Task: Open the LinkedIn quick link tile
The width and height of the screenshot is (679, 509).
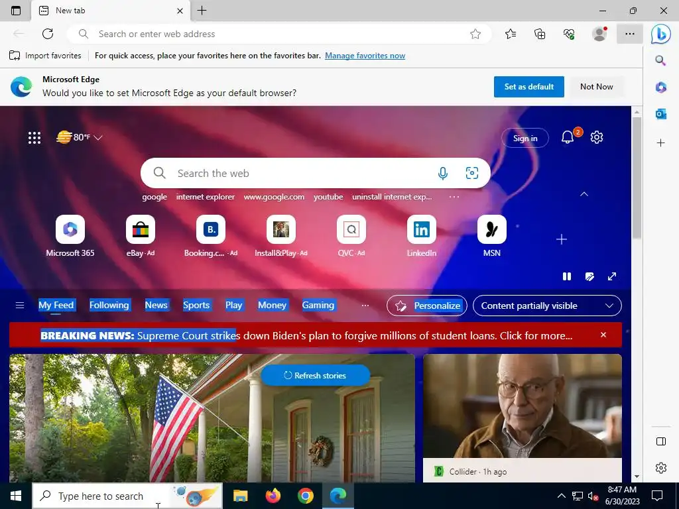Action: [421, 236]
